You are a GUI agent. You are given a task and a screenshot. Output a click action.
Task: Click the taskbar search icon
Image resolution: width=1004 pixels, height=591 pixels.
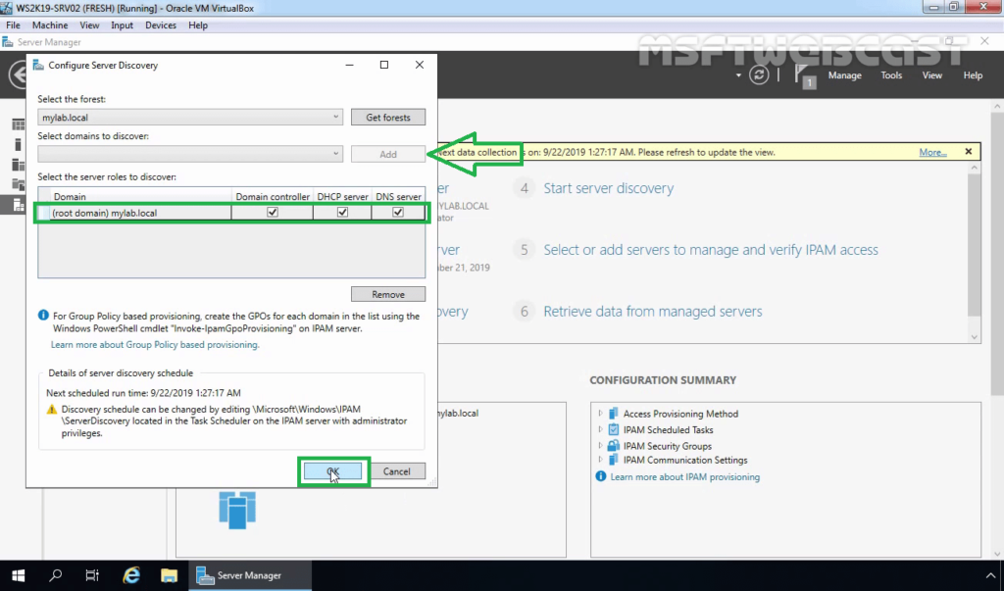pyautogui.click(x=56, y=575)
